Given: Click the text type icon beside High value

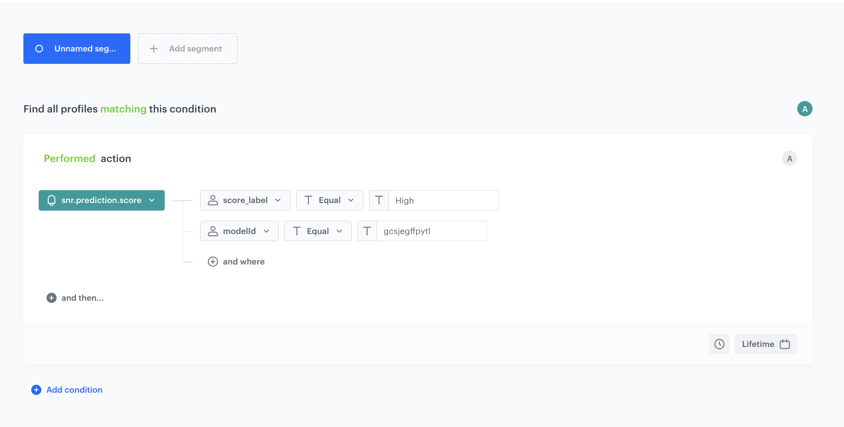Looking at the screenshot, I should tap(379, 201).
